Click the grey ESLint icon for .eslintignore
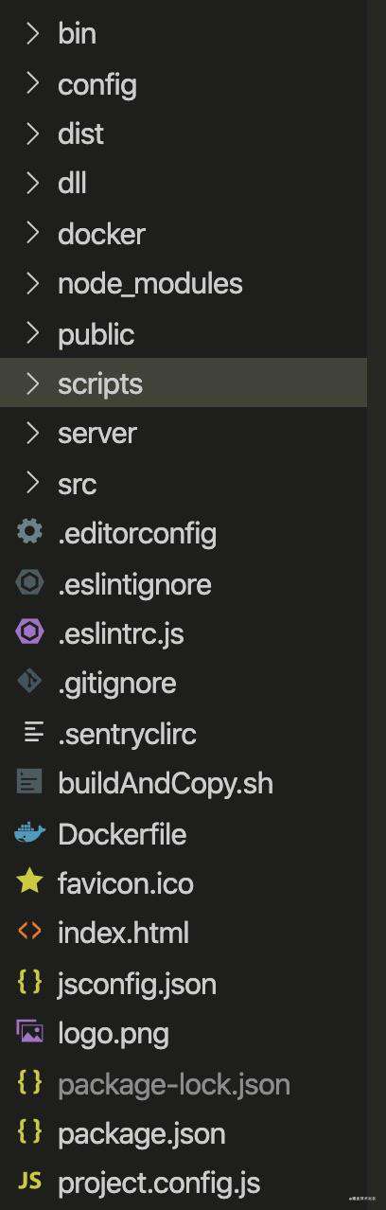 [30, 582]
